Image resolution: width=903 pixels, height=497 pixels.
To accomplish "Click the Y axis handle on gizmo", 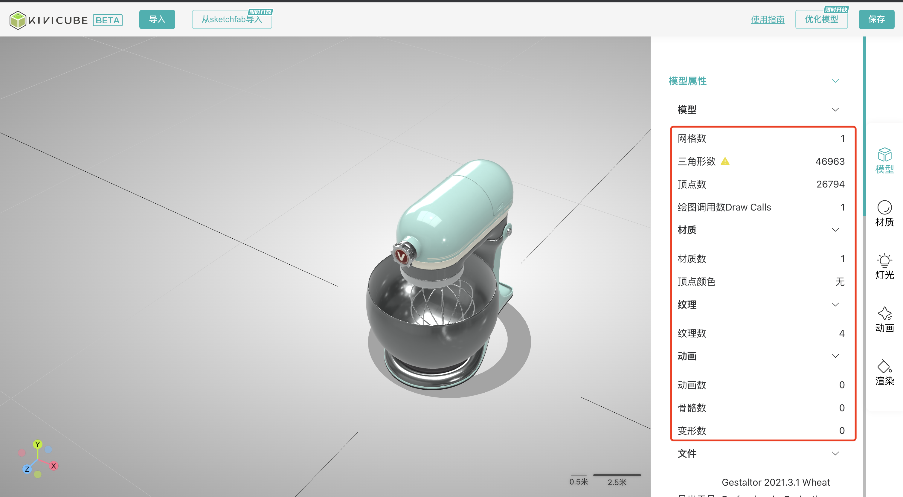I will [37, 444].
